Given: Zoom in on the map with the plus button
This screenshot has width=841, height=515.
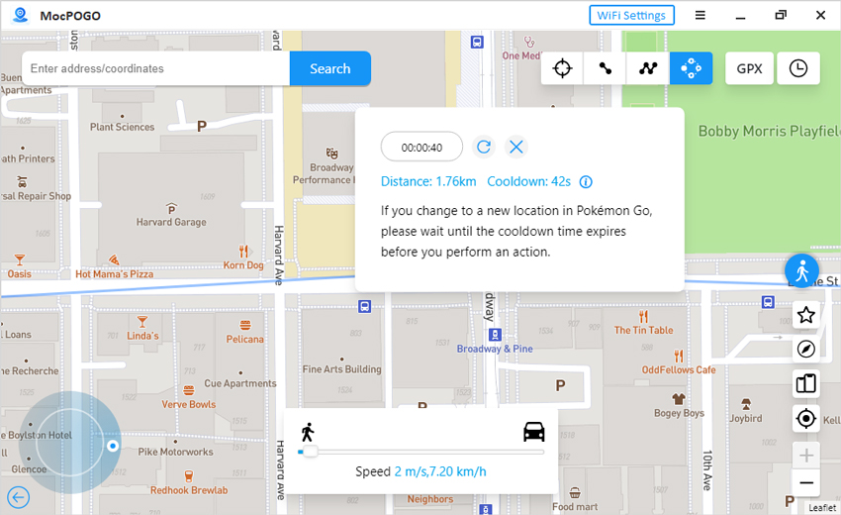Looking at the screenshot, I should coord(805,456).
